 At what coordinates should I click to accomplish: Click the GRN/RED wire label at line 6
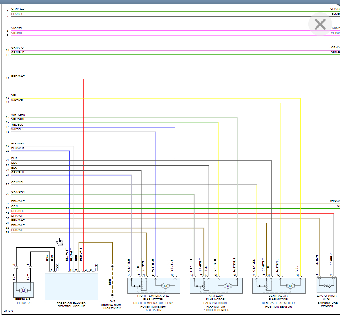18,9
